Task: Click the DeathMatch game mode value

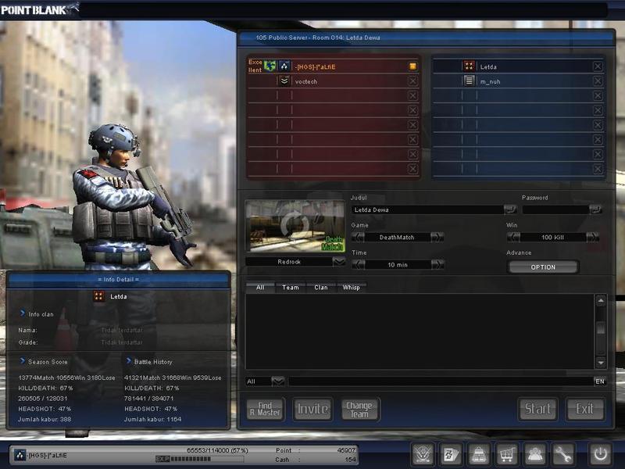Action: 397,238
